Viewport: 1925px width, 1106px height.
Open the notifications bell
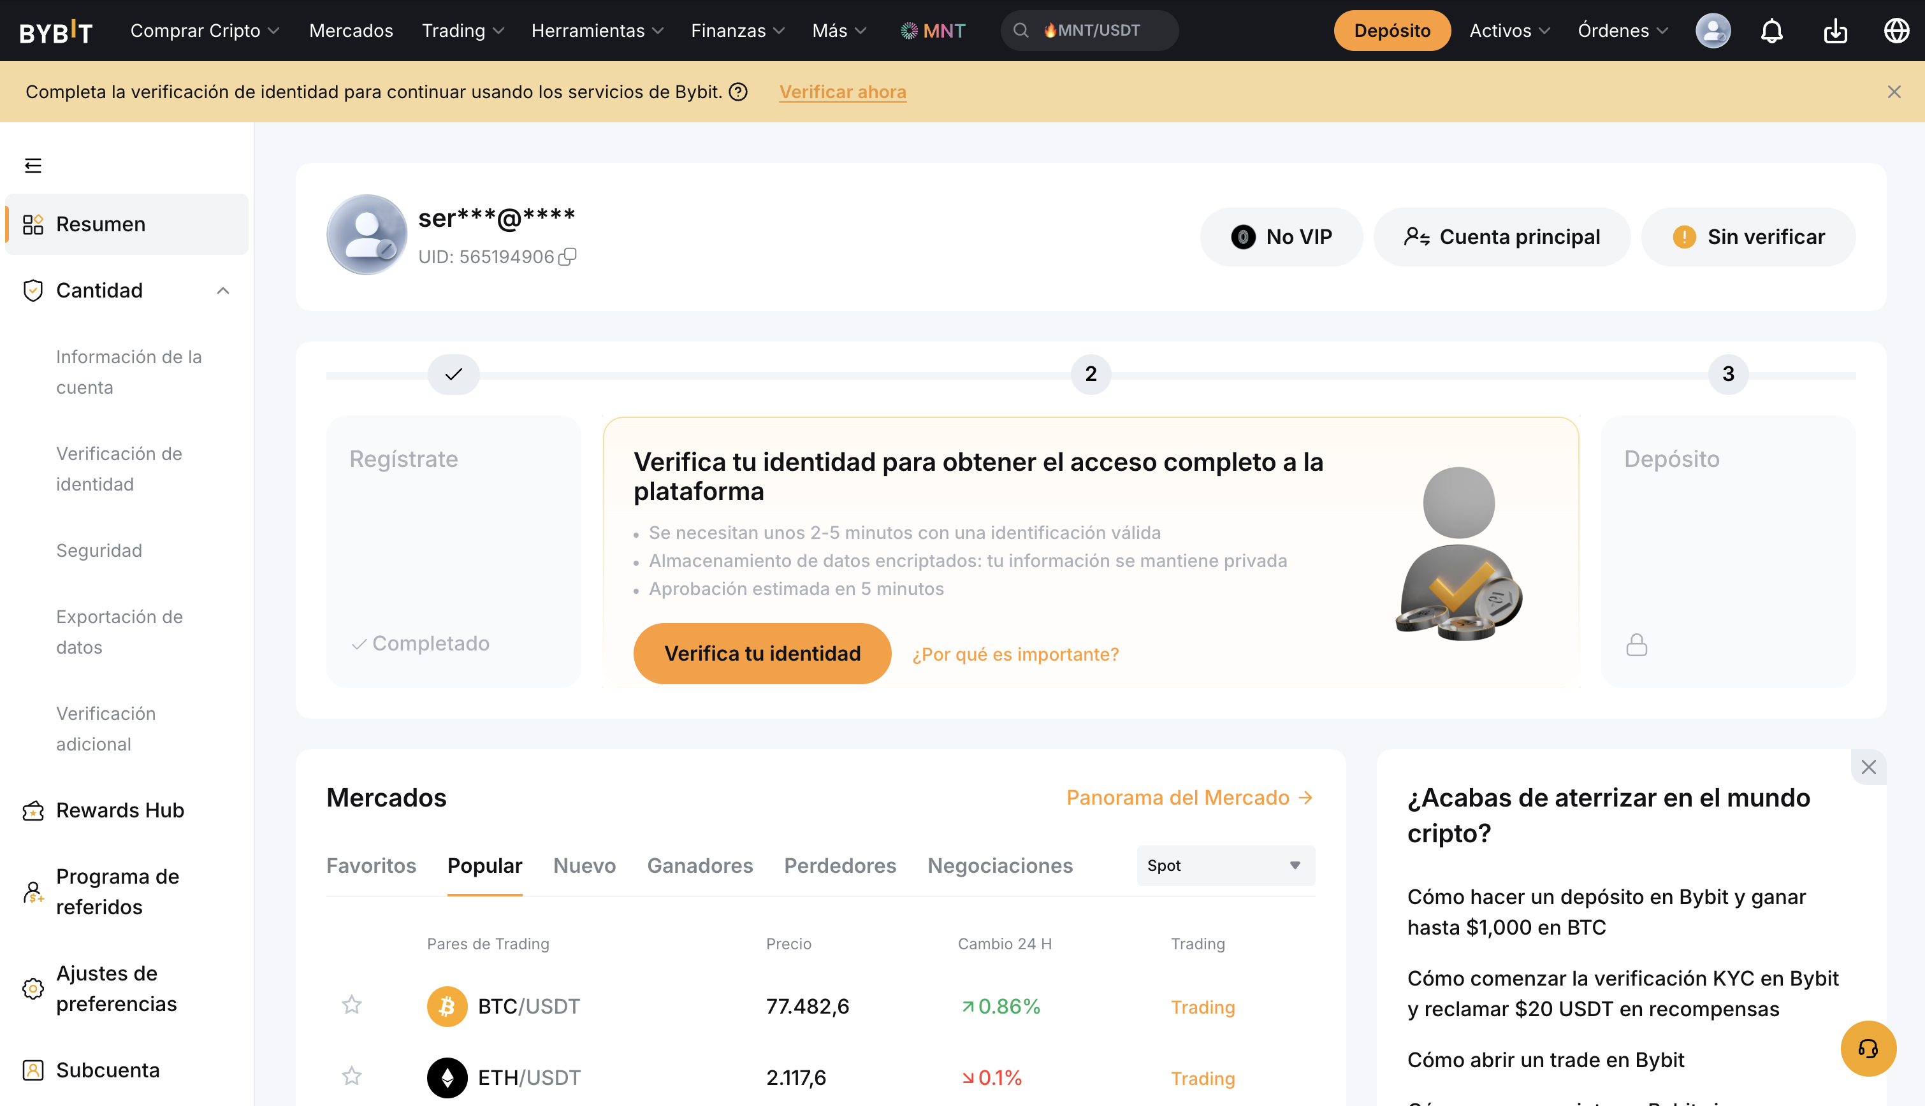coord(1771,31)
